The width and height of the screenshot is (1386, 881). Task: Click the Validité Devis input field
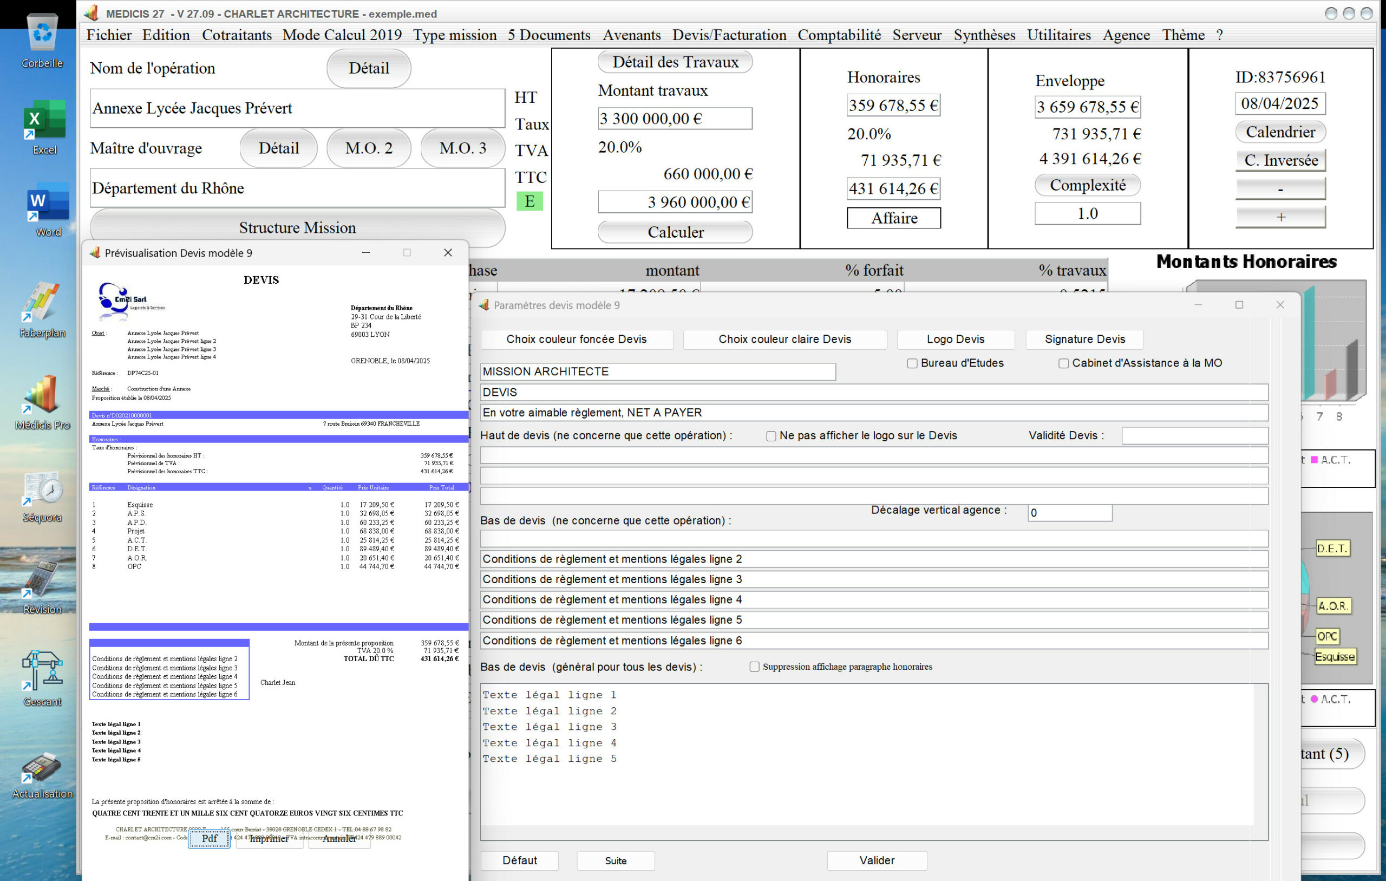[x=1194, y=436]
